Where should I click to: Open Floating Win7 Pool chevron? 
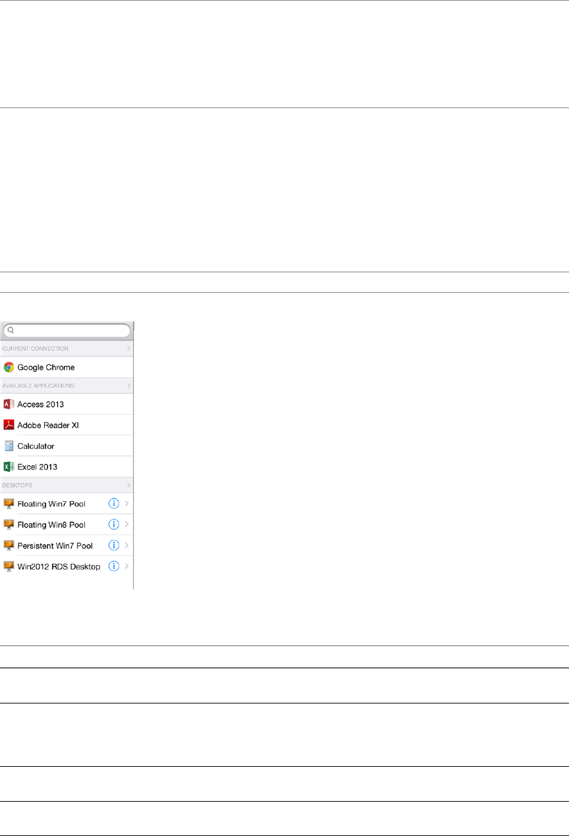[126, 504]
